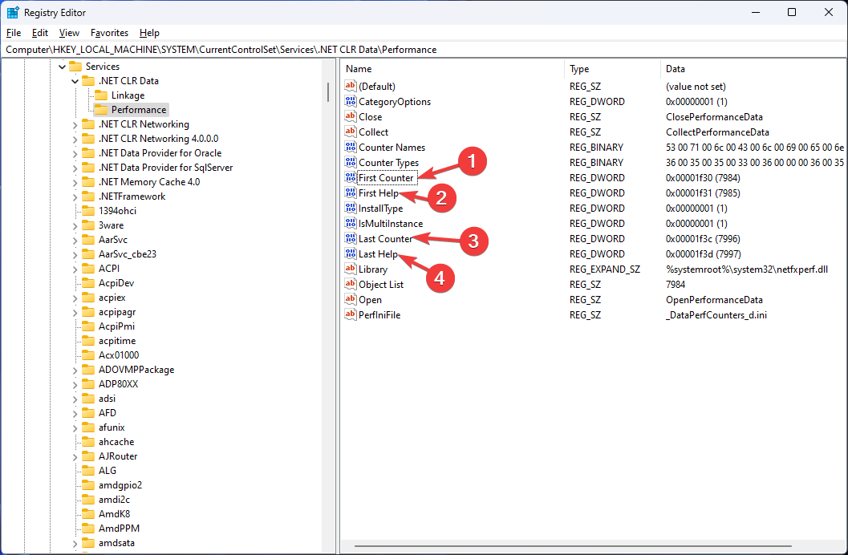This screenshot has height=555, width=848.
Task: Open the View menu
Action: pos(69,33)
